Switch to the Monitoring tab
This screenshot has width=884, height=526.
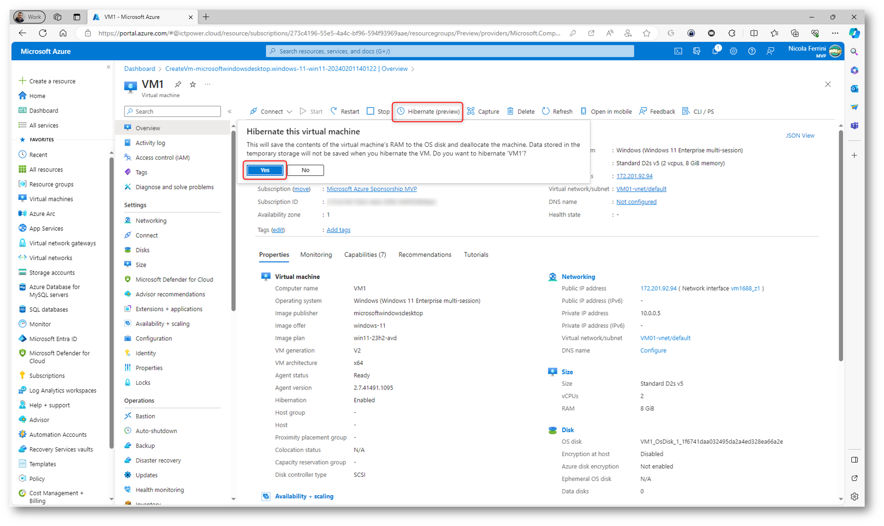tap(316, 255)
